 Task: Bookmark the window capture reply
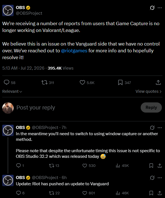tap(151, 165)
